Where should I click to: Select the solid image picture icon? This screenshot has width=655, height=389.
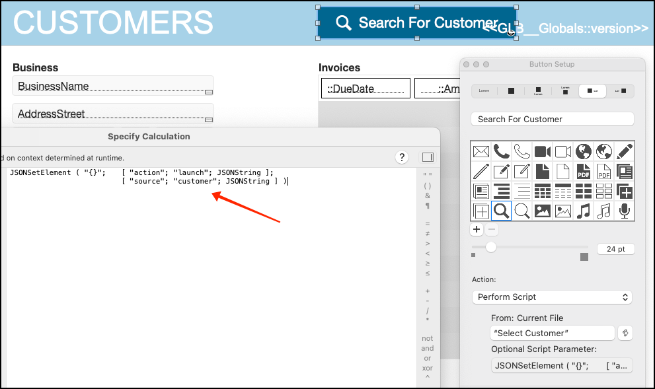pyautogui.click(x=542, y=211)
